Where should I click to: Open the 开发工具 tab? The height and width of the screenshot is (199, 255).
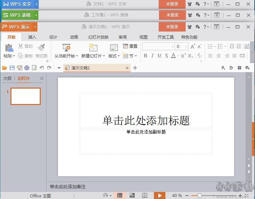pyautogui.click(x=165, y=37)
